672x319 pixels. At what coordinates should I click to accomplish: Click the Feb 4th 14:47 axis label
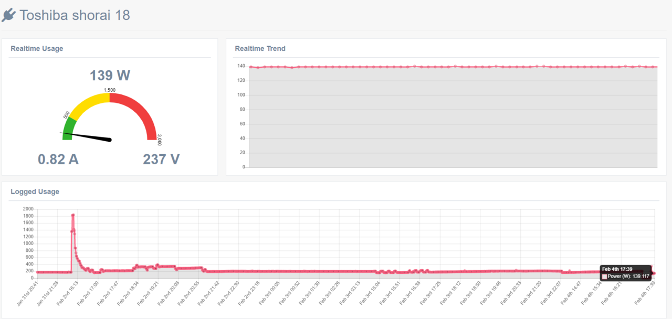point(572,294)
